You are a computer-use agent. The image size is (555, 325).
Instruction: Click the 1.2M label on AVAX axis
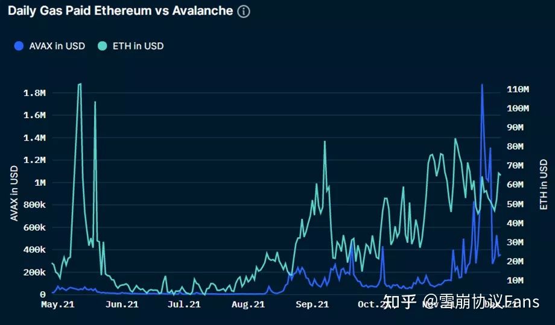point(35,160)
